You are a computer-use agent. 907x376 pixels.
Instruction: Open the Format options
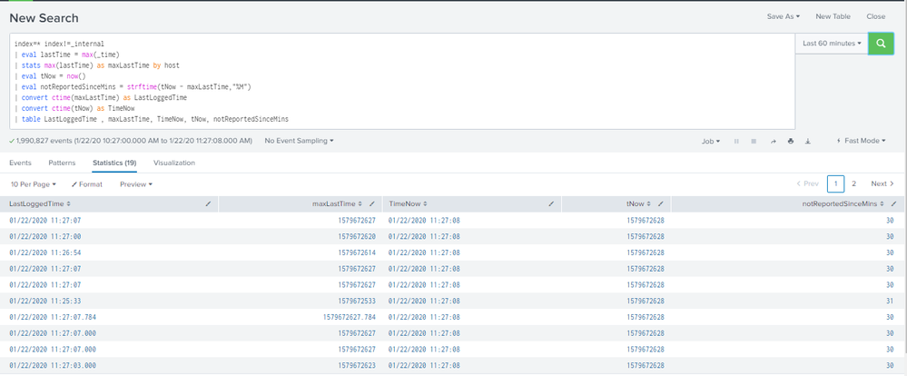87,184
